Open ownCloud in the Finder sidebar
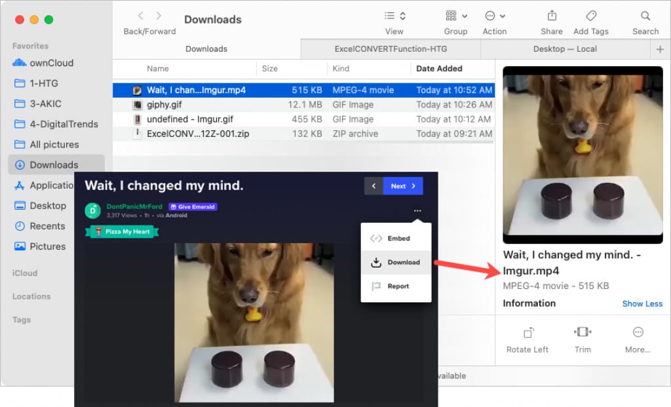671x407 pixels. click(x=51, y=63)
